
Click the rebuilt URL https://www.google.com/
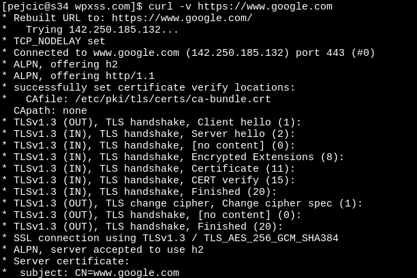(182, 18)
